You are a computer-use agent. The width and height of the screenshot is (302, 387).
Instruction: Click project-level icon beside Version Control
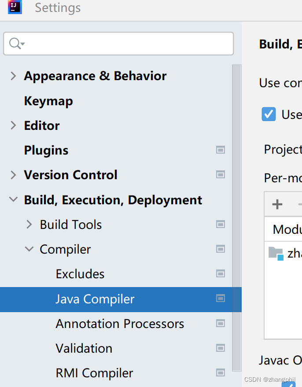point(220,174)
